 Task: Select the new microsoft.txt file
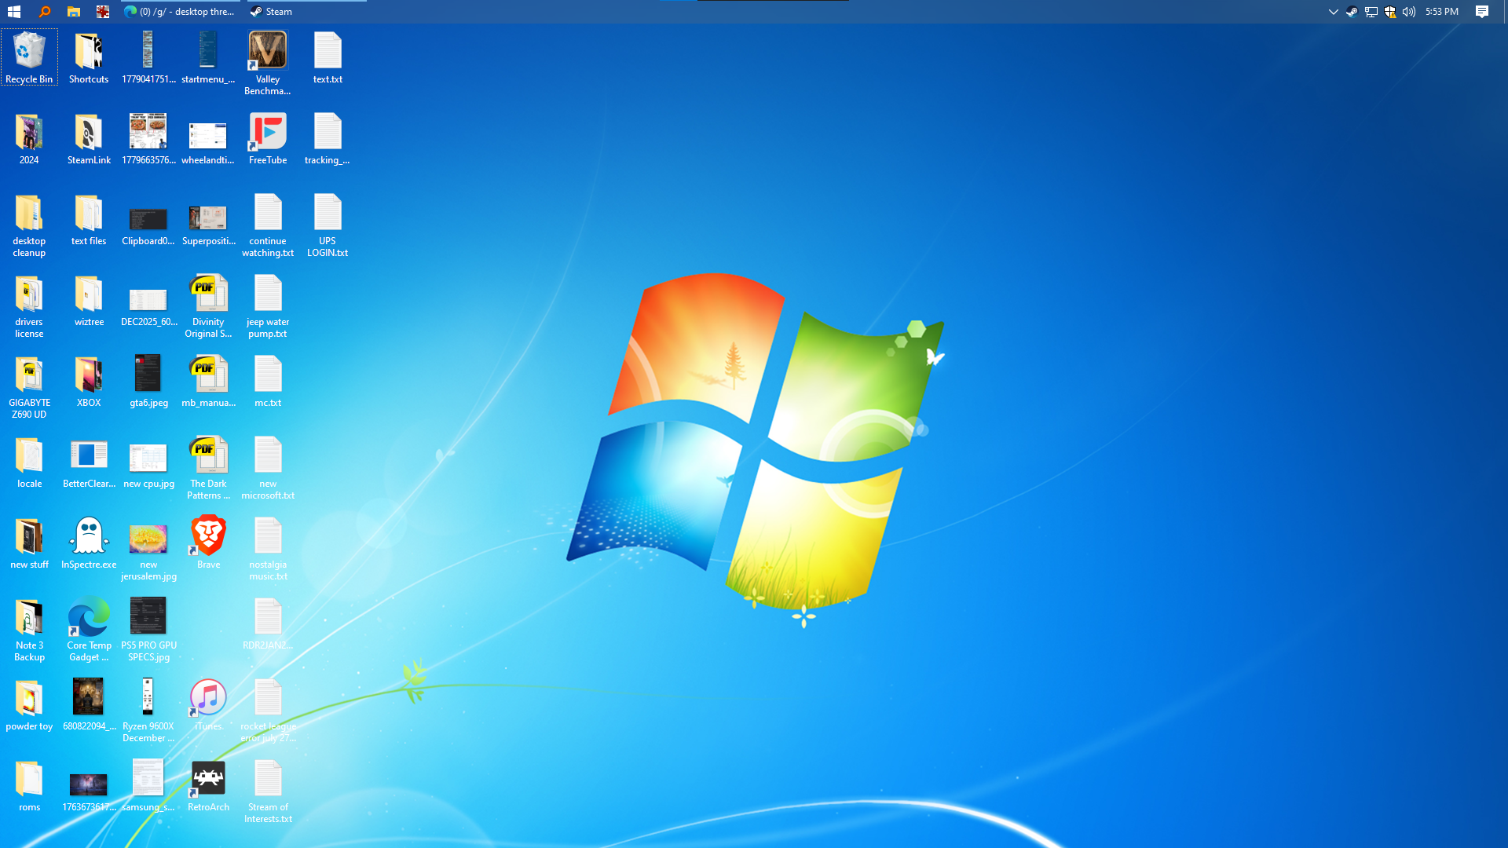coord(268,468)
